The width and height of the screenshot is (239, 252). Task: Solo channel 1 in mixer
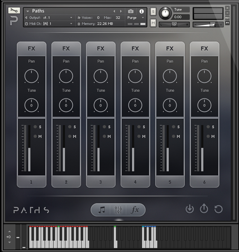point(36,127)
